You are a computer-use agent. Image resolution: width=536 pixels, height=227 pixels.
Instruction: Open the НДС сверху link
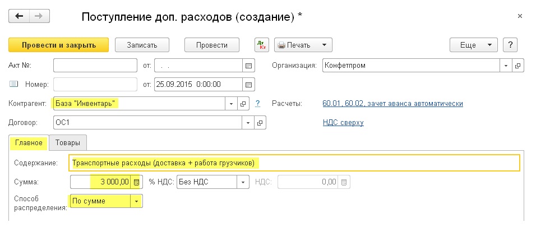343,122
